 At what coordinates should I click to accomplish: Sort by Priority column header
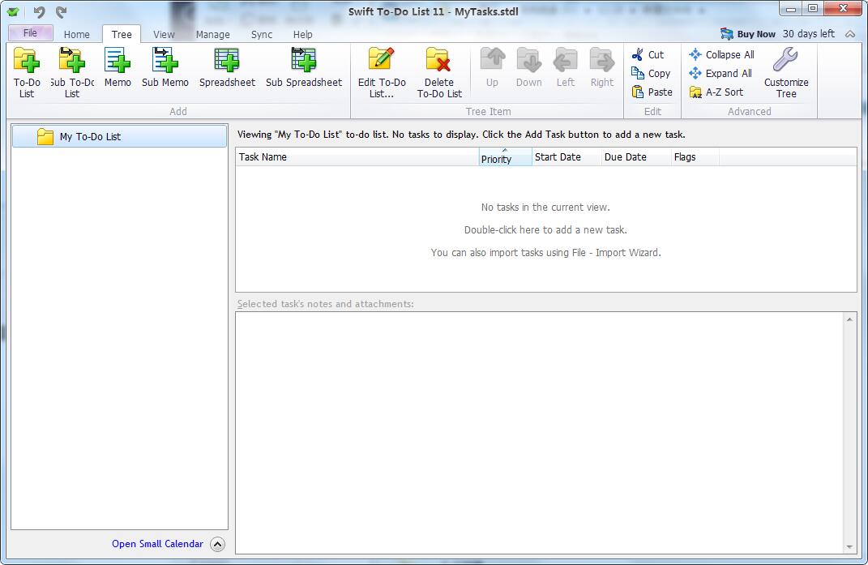[x=505, y=156]
